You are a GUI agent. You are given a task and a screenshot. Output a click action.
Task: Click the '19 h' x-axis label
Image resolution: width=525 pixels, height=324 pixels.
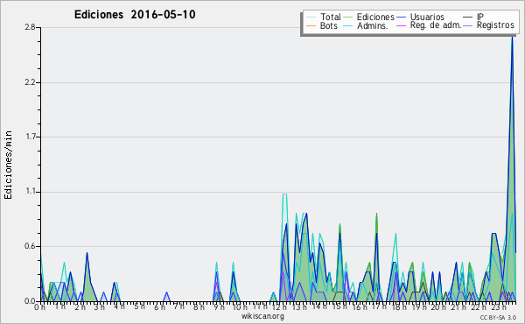pyautogui.click(x=419, y=307)
